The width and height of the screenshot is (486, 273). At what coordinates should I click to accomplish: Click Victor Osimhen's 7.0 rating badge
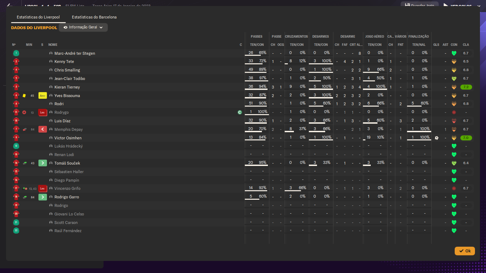point(466,138)
